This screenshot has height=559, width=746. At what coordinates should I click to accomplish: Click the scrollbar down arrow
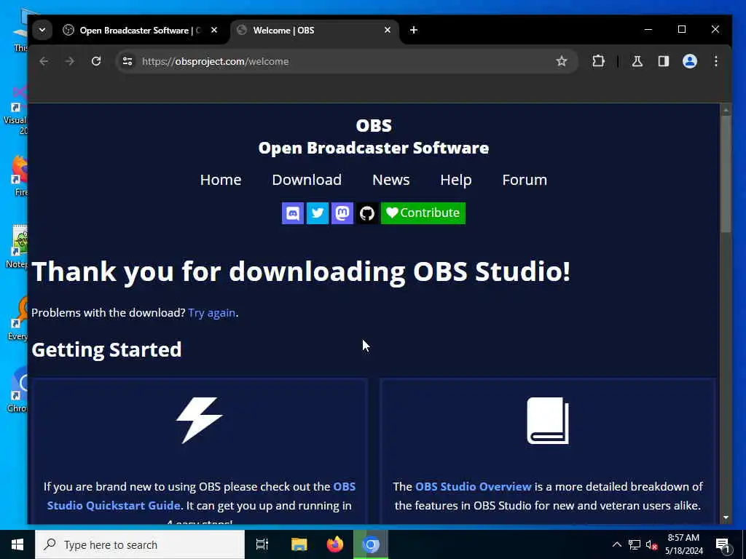pos(726,518)
